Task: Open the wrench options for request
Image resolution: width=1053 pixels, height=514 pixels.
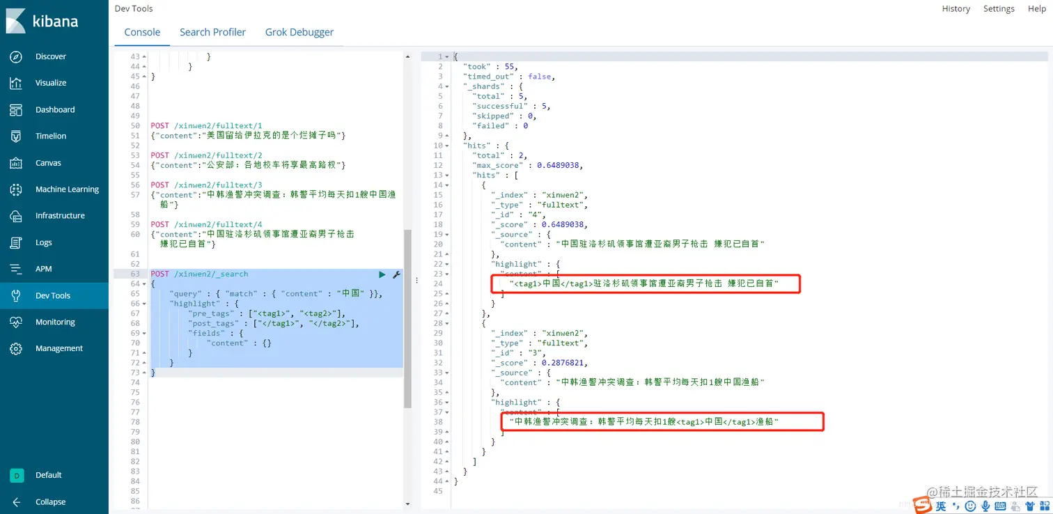Action: click(396, 274)
